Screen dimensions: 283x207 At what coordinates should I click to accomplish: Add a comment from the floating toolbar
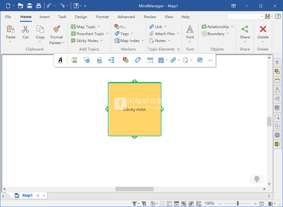200,60
